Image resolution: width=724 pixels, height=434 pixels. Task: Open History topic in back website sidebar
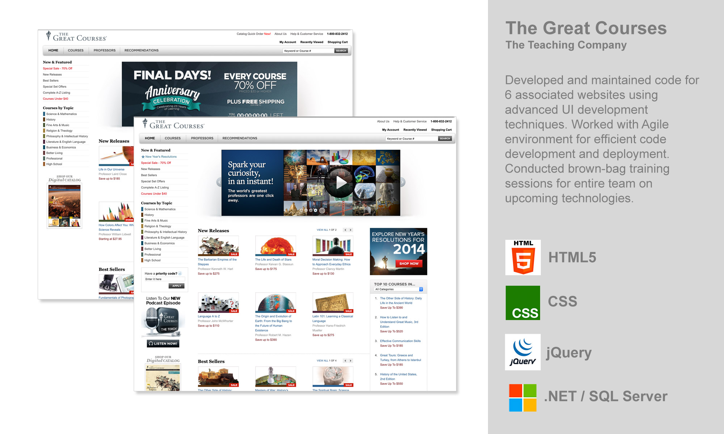click(x=51, y=119)
